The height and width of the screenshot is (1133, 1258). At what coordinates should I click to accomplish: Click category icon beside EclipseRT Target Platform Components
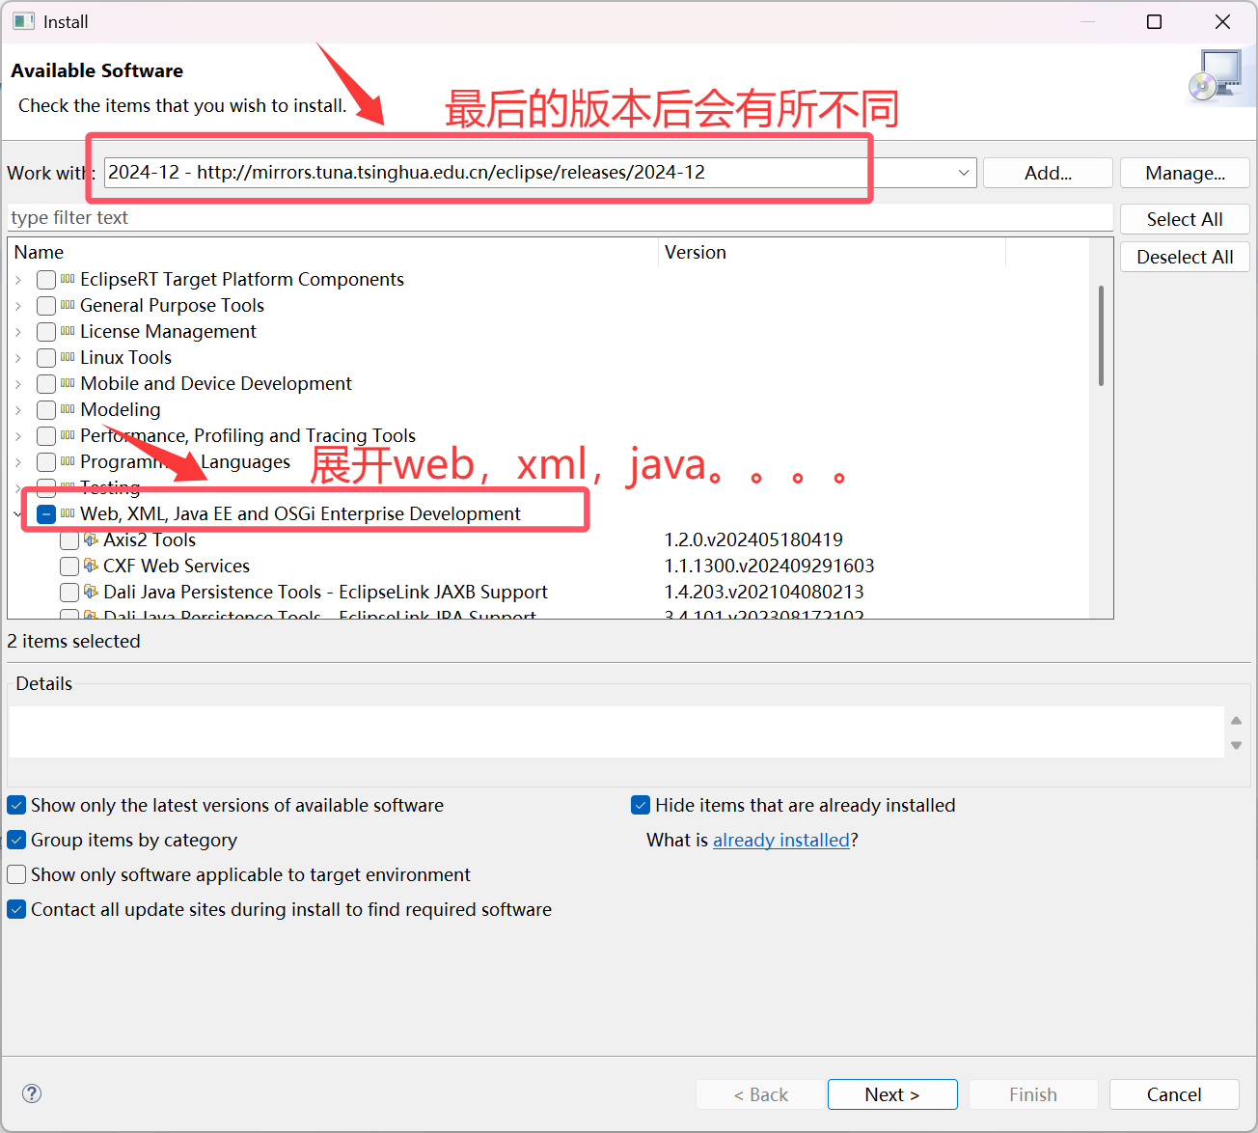coord(68,279)
